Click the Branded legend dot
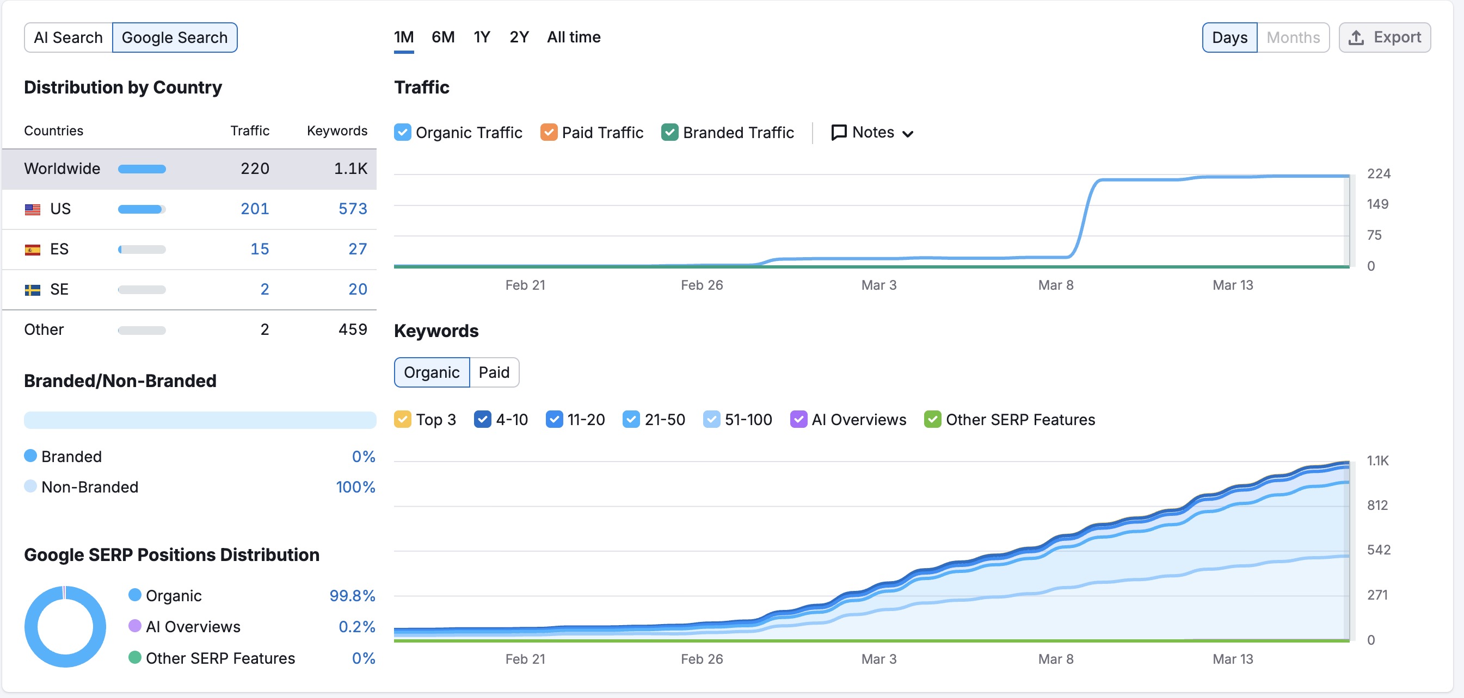 30,456
